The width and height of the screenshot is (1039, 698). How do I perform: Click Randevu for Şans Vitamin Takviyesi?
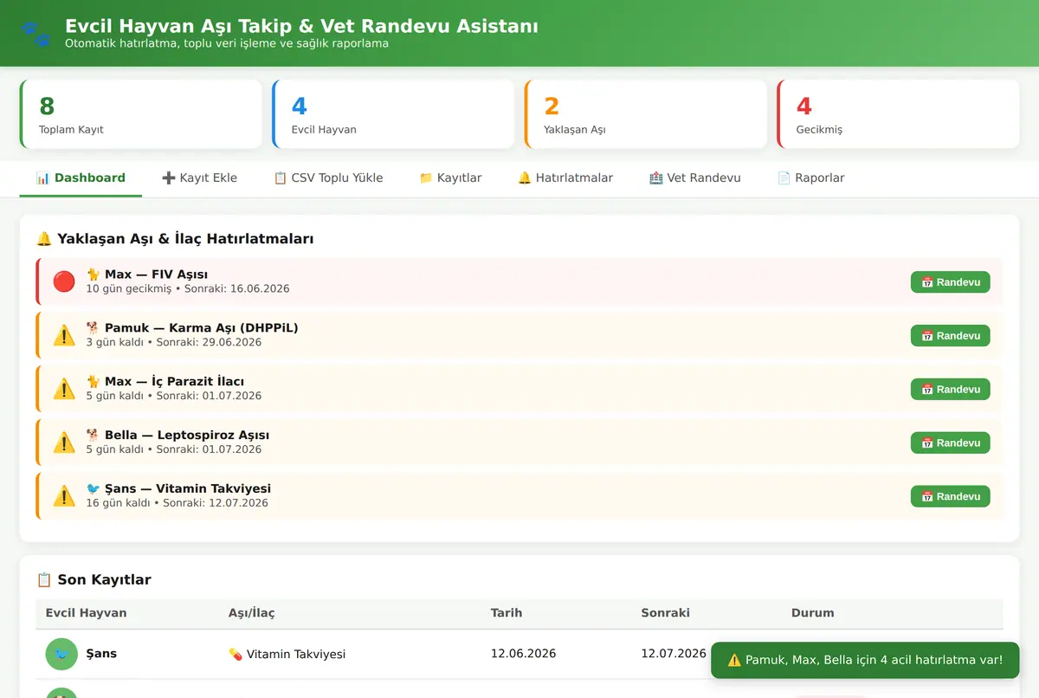[x=950, y=497]
